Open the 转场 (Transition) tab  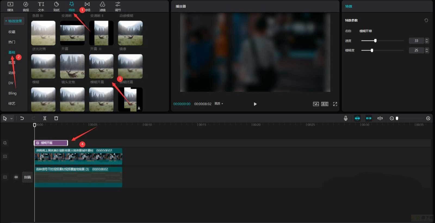[87, 6]
